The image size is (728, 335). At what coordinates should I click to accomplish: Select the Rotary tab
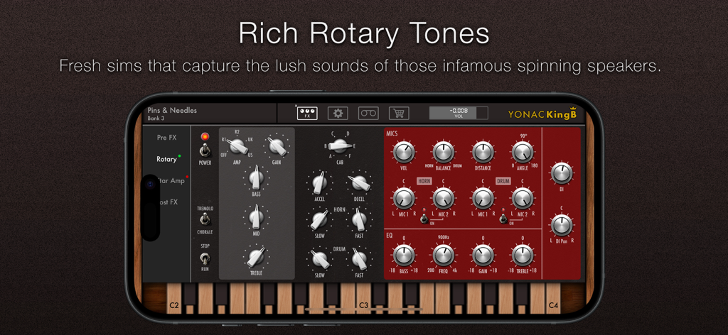tap(166, 159)
